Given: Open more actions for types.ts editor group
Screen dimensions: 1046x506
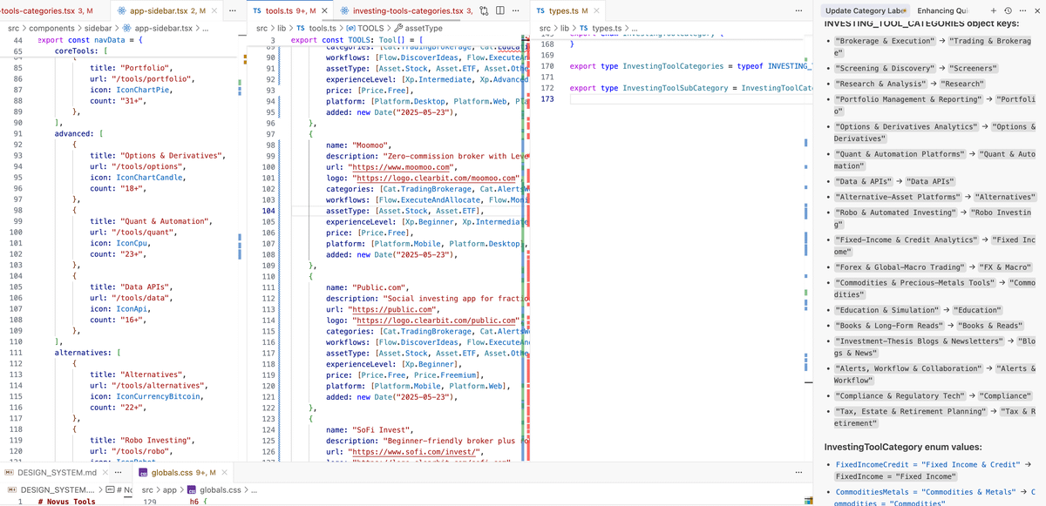Looking at the screenshot, I should [798, 10].
